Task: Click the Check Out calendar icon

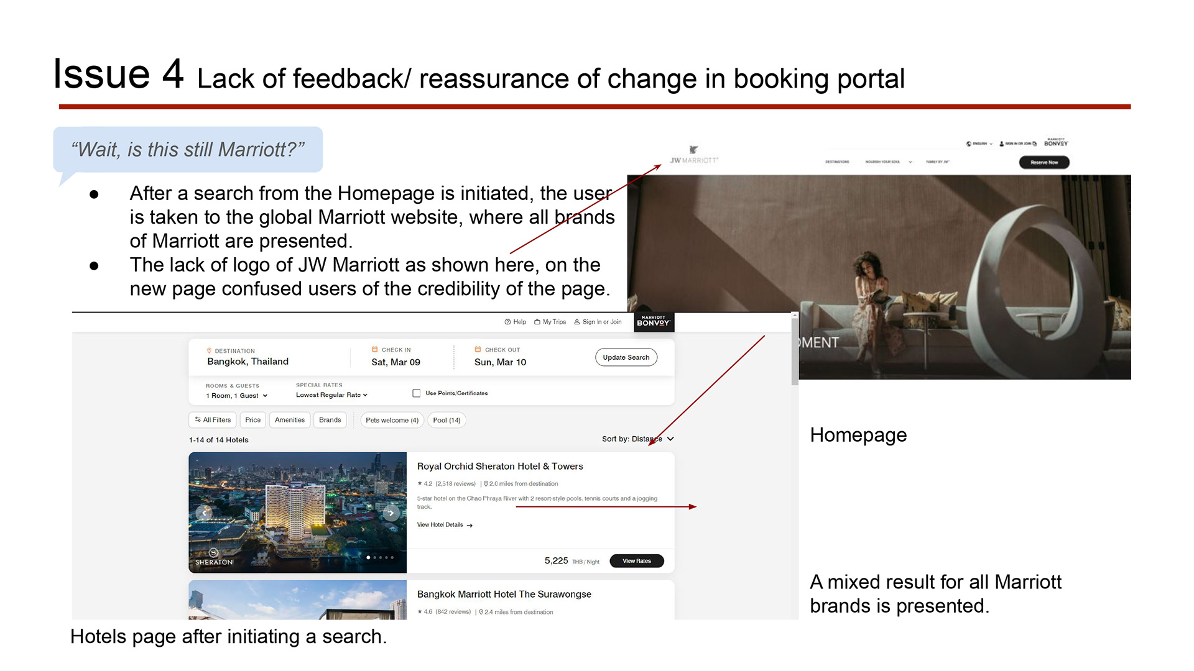Action: point(478,349)
